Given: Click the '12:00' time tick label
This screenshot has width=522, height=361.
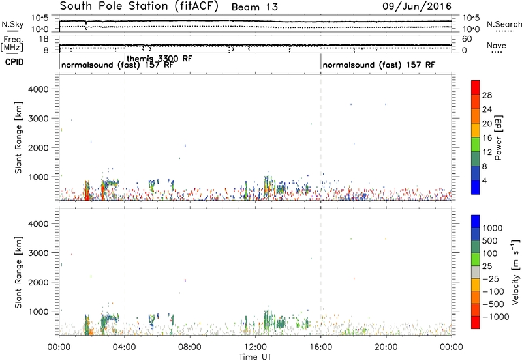Looking at the screenshot, I should click(x=255, y=347).
